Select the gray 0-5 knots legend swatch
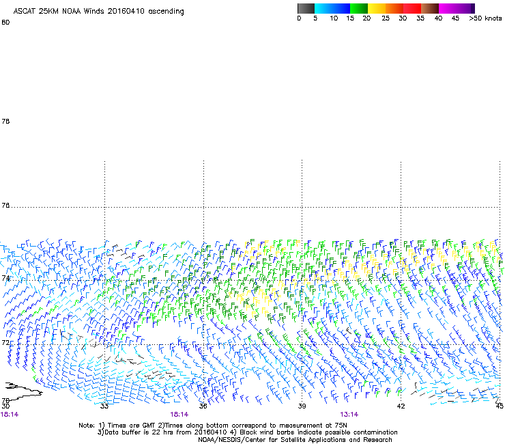 click(306, 8)
